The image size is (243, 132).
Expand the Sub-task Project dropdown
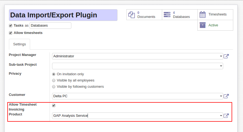click(221, 66)
